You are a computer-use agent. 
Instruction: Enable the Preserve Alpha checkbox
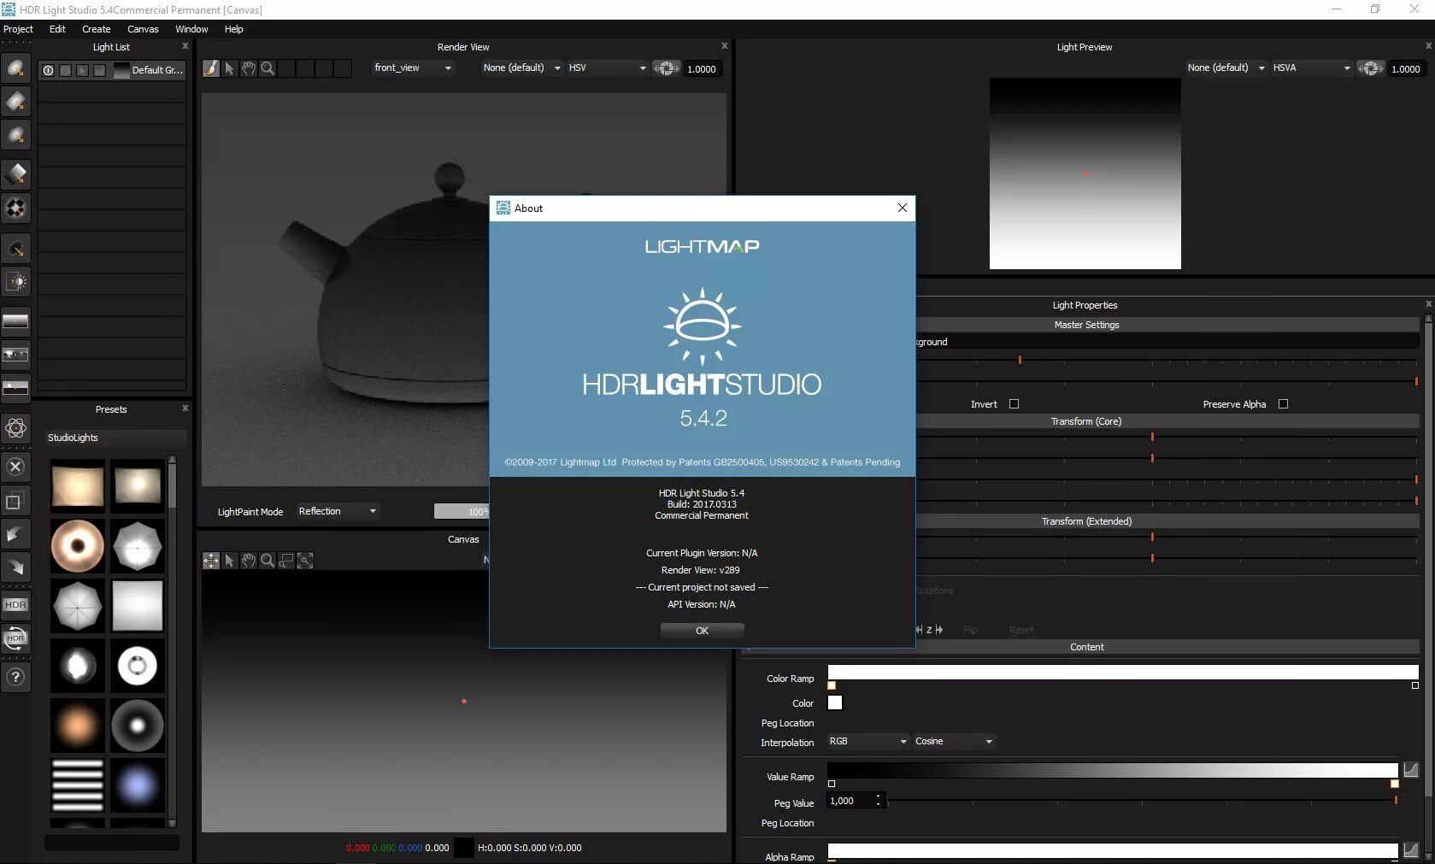pyautogui.click(x=1283, y=404)
